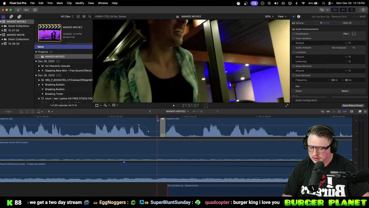Switch to the Audio inspector speaker icon
The image size is (369, 208).
coord(293,16)
